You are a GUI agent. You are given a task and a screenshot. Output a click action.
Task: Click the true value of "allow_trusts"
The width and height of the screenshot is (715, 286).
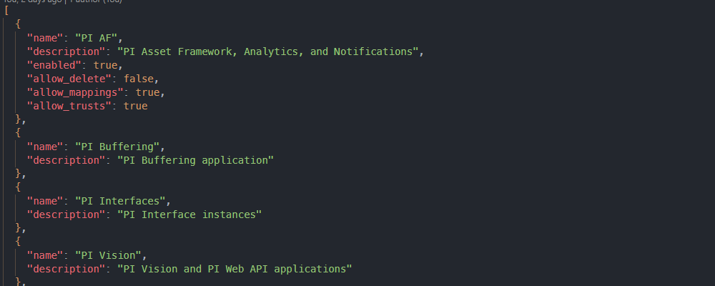pyautogui.click(x=135, y=106)
